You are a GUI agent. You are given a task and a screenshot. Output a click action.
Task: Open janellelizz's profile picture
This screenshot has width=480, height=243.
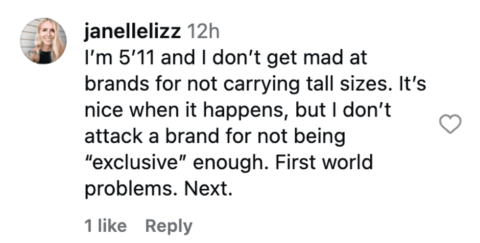pos(43,41)
